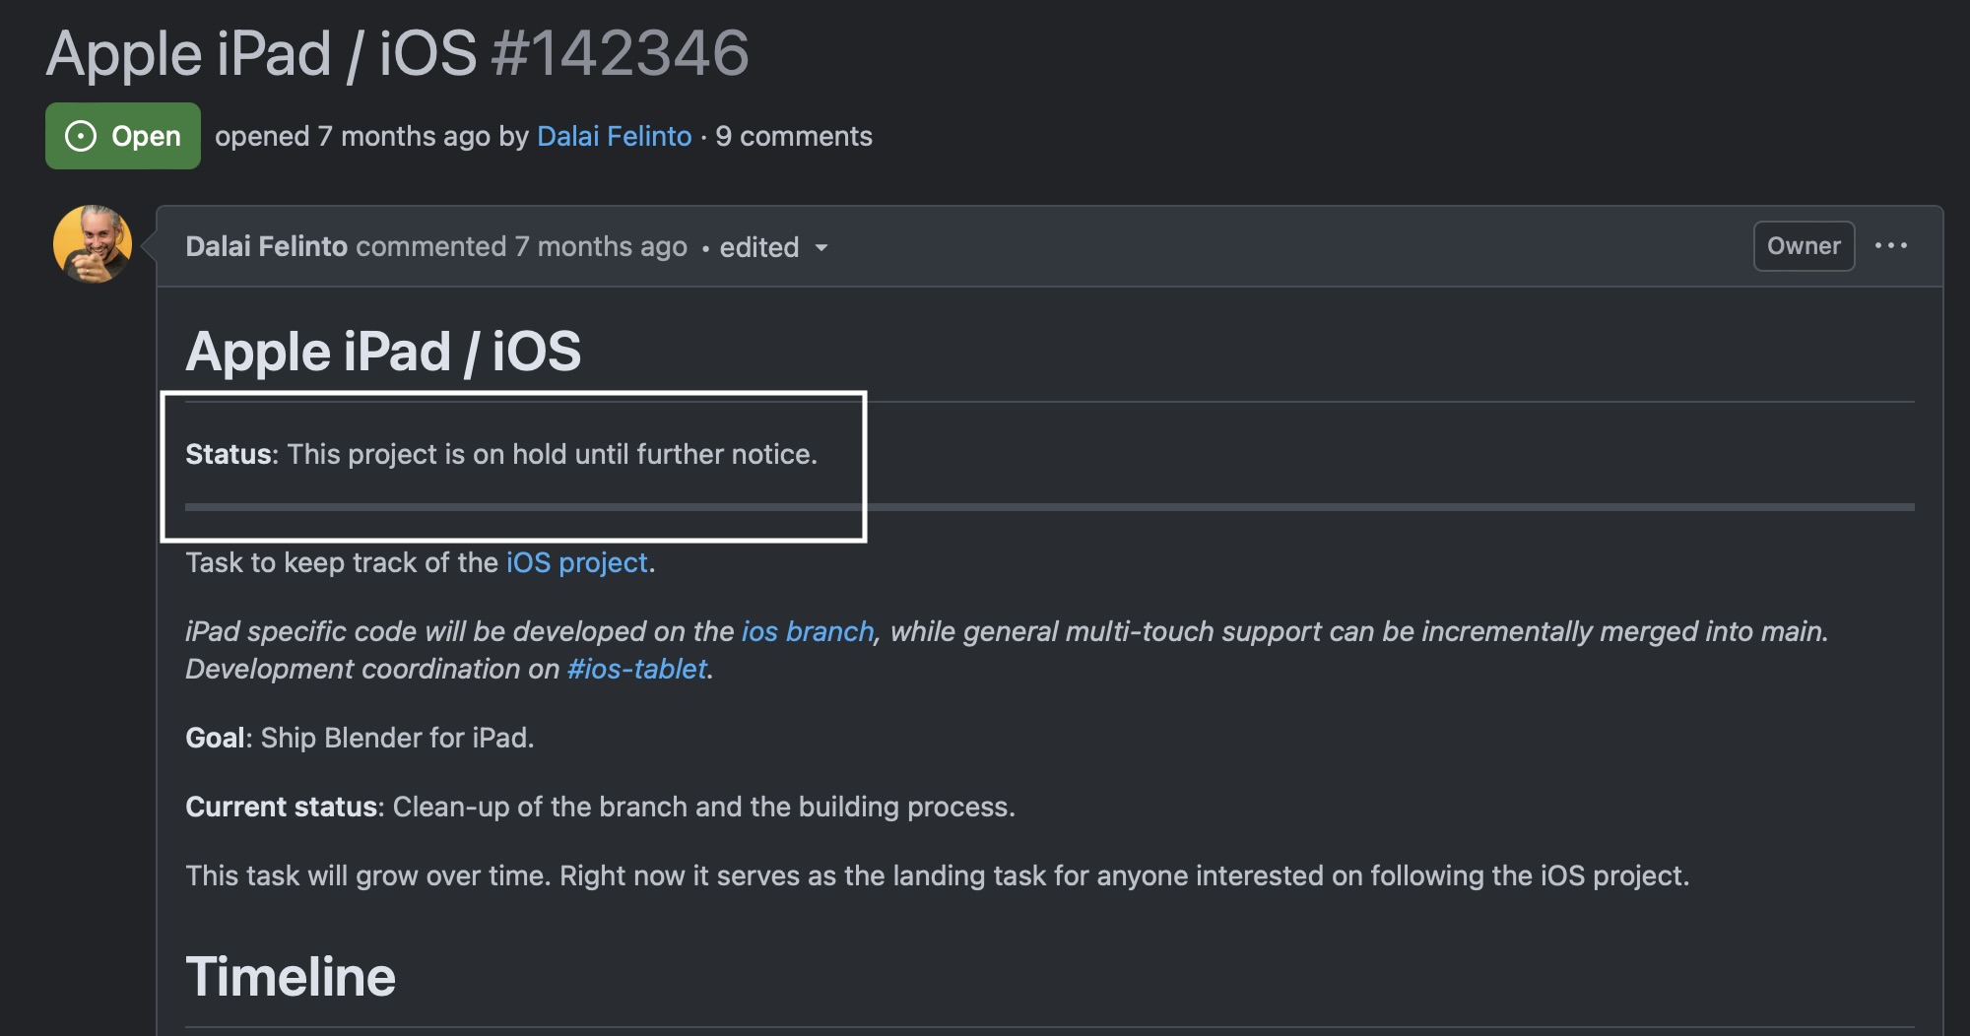Open the iOS project link
The height and width of the screenshot is (1036, 1970).
click(x=576, y=562)
